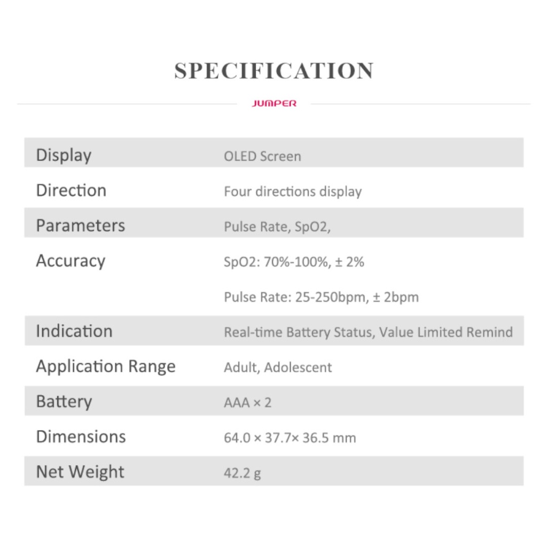Viewport: 547px width, 547px height.
Task: Select the Dimensions row label
Action: pos(81,436)
